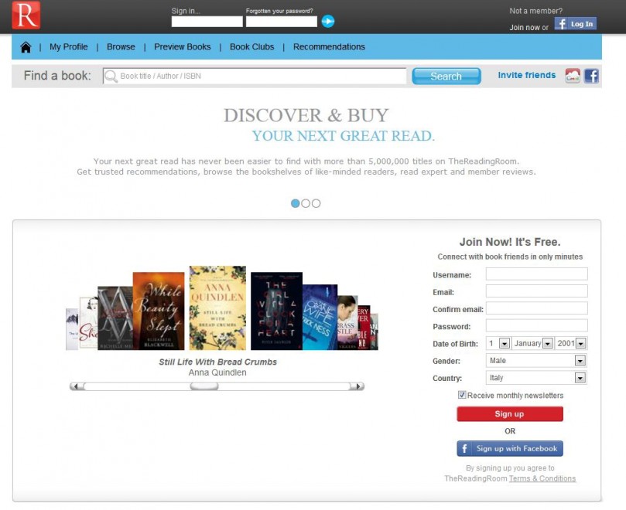Viewport: 626px width, 510px height.
Task: Click Forgotten your password link
Action: tap(279, 11)
